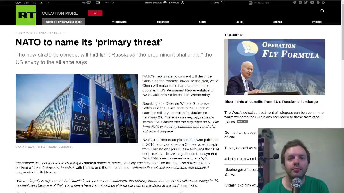Screen dimensions: 344x193
Task: Open the World News menu
Action: pyautogui.click(x=120, y=22)
